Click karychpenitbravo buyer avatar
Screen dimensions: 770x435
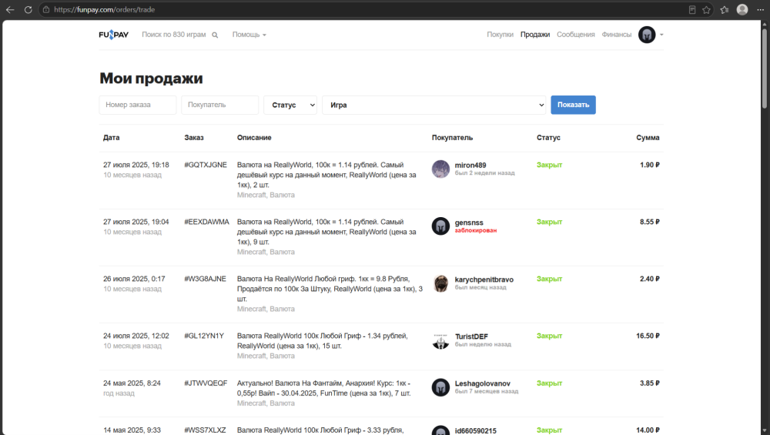click(x=440, y=283)
